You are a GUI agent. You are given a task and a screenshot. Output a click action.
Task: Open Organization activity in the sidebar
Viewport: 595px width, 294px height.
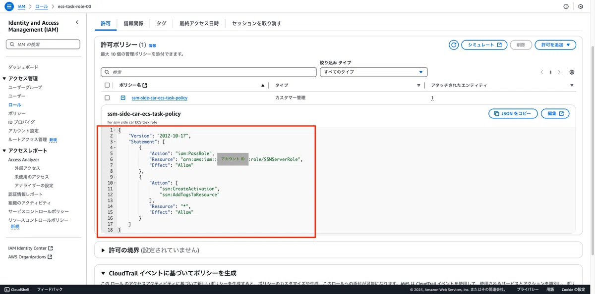point(30,203)
